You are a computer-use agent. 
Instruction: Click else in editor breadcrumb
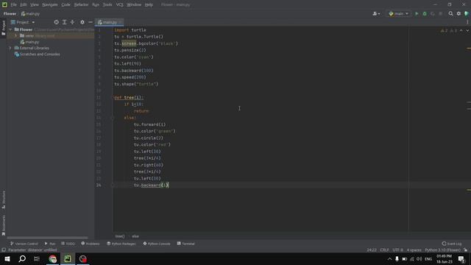(135, 236)
